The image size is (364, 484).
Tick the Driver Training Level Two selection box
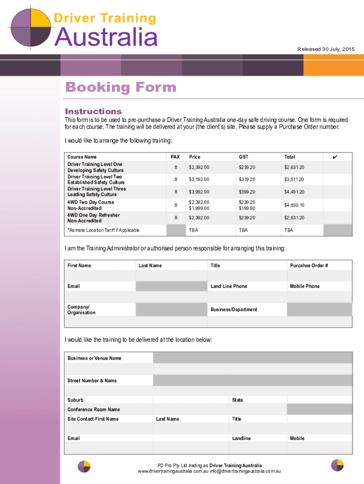click(x=337, y=180)
